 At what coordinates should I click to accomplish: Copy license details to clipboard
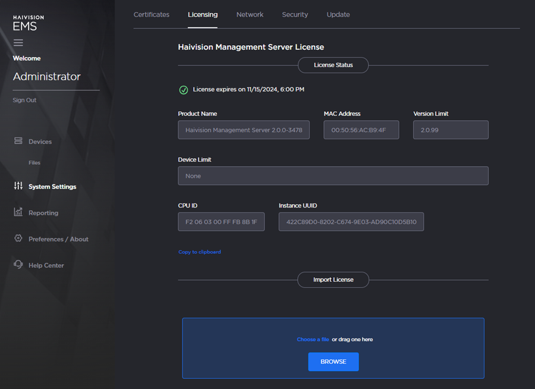tap(199, 252)
